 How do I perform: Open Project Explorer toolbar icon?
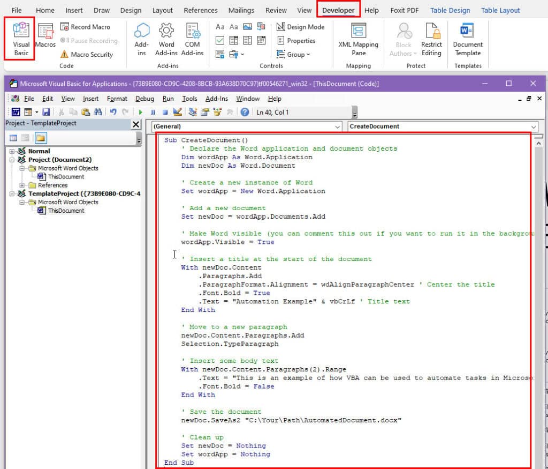point(193,112)
